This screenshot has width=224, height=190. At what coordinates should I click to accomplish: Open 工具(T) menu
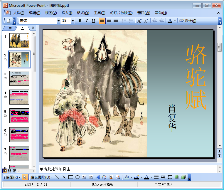point(100,13)
